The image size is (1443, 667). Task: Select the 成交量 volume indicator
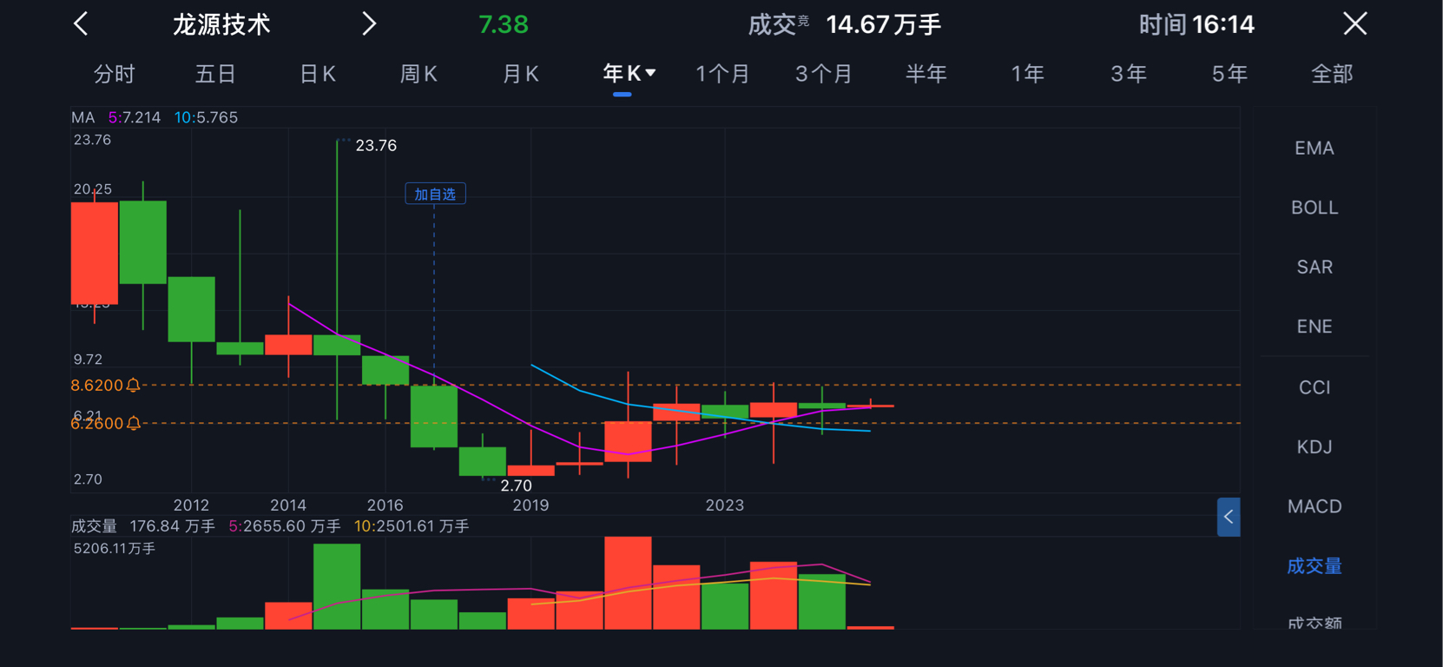coord(1314,566)
